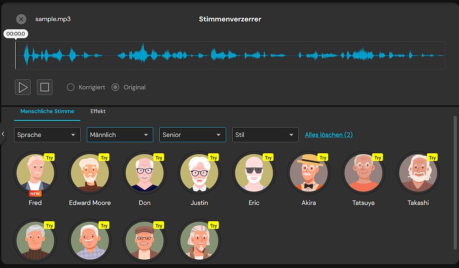The width and height of the screenshot is (459, 268).
Task: Select the Korrigiert radio button
Action: pos(71,87)
